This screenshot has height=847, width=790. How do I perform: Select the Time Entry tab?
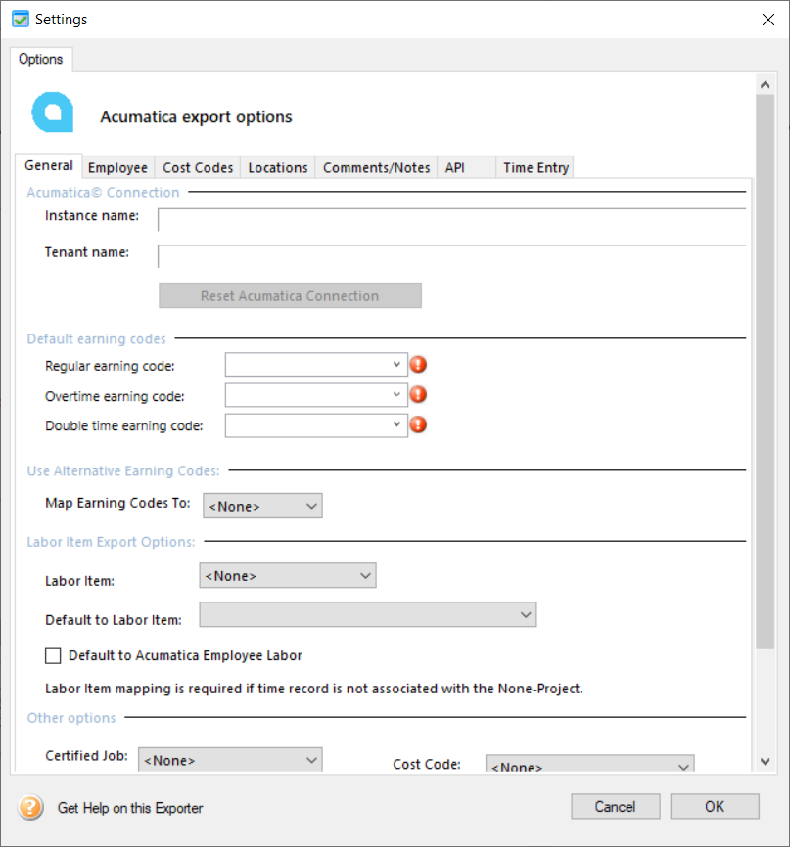pyautogui.click(x=535, y=168)
